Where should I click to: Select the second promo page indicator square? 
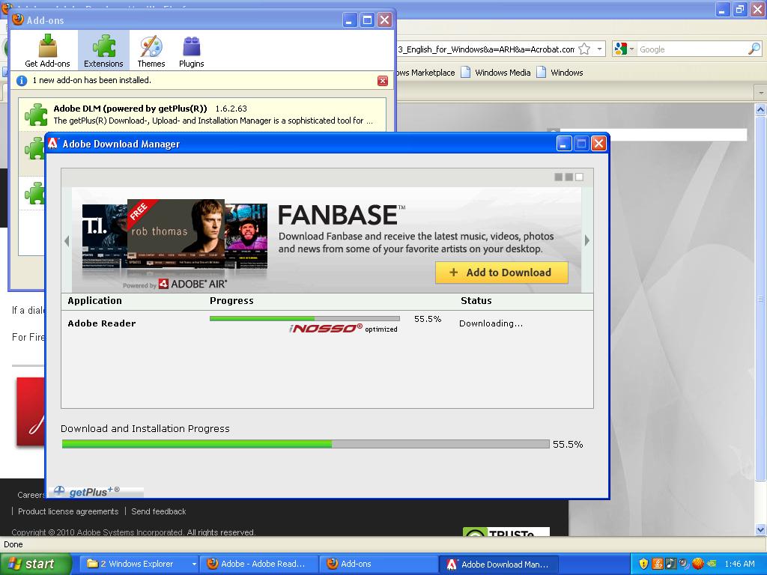[569, 177]
